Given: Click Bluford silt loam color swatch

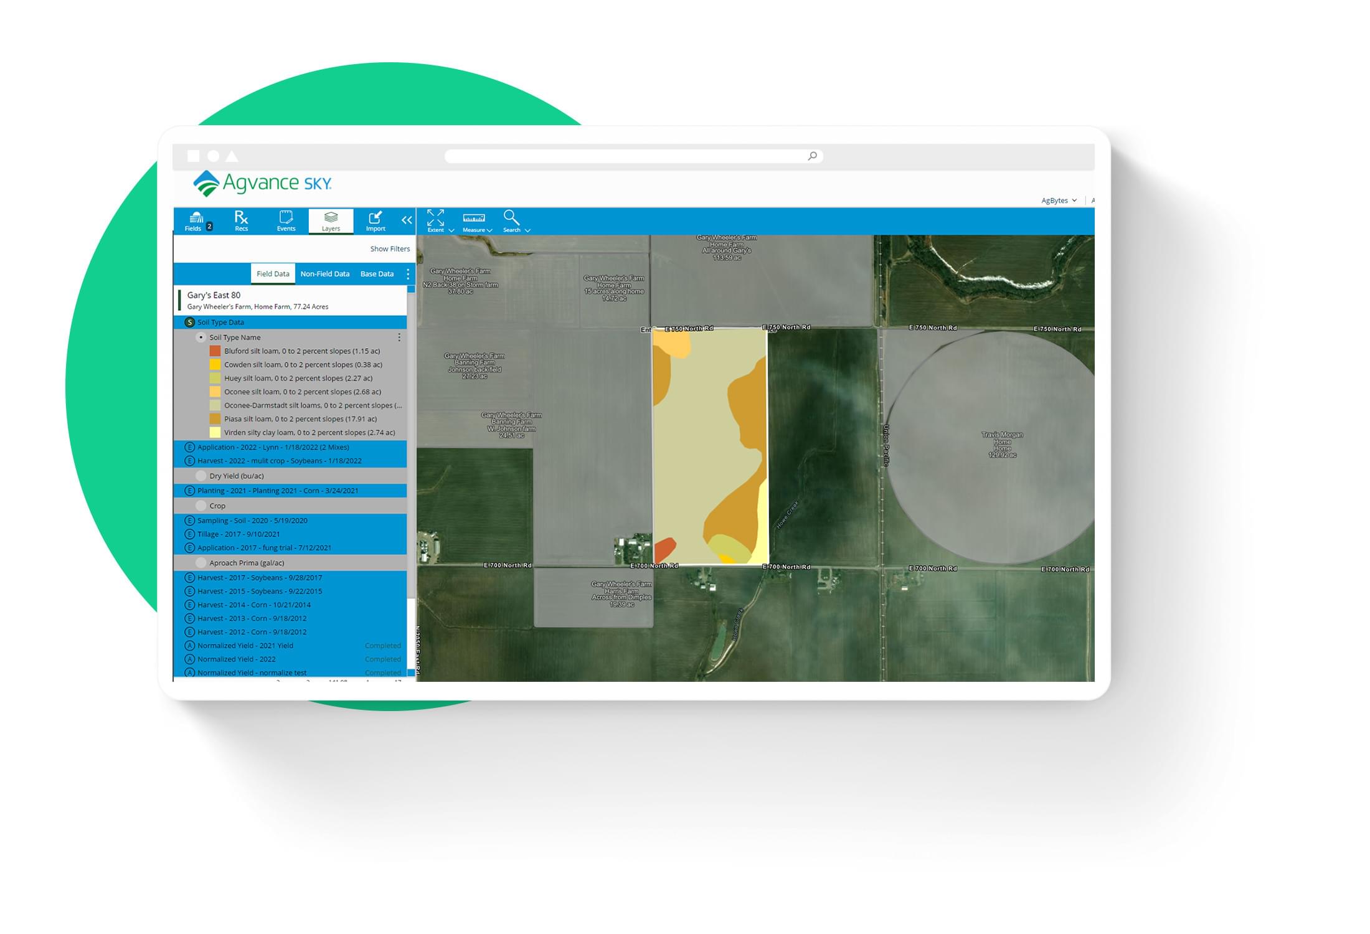Looking at the screenshot, I should 215,351.
